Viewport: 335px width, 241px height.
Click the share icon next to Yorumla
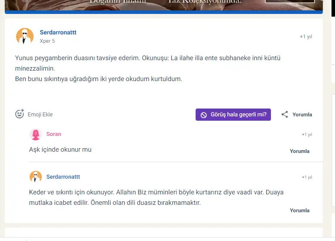(x=284, y=115)
